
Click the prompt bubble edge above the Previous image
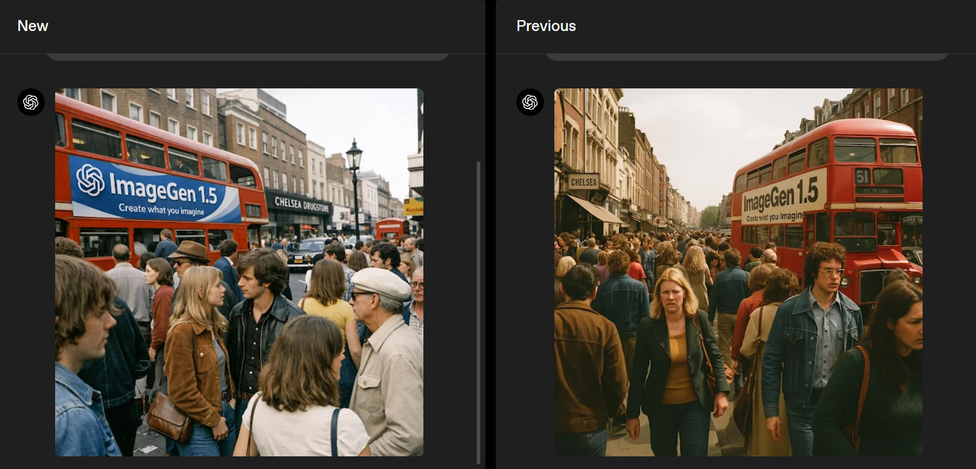[747, 57]
